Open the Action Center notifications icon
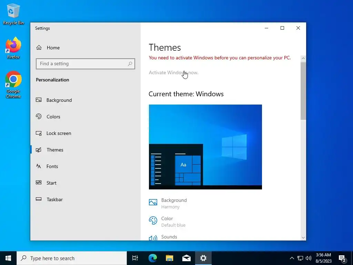 (x=342, y=258)
